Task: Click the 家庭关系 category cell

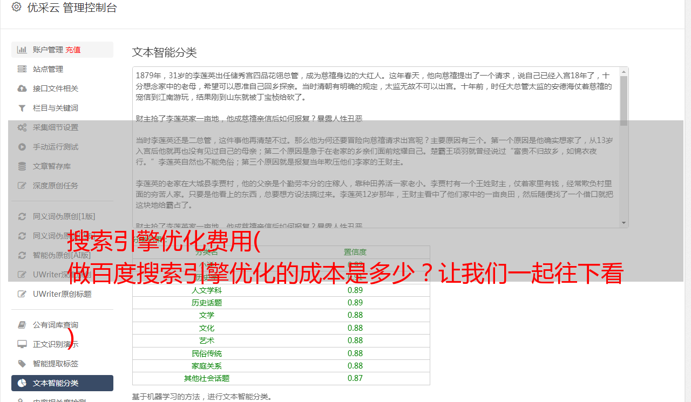Action: pos(207,366)
